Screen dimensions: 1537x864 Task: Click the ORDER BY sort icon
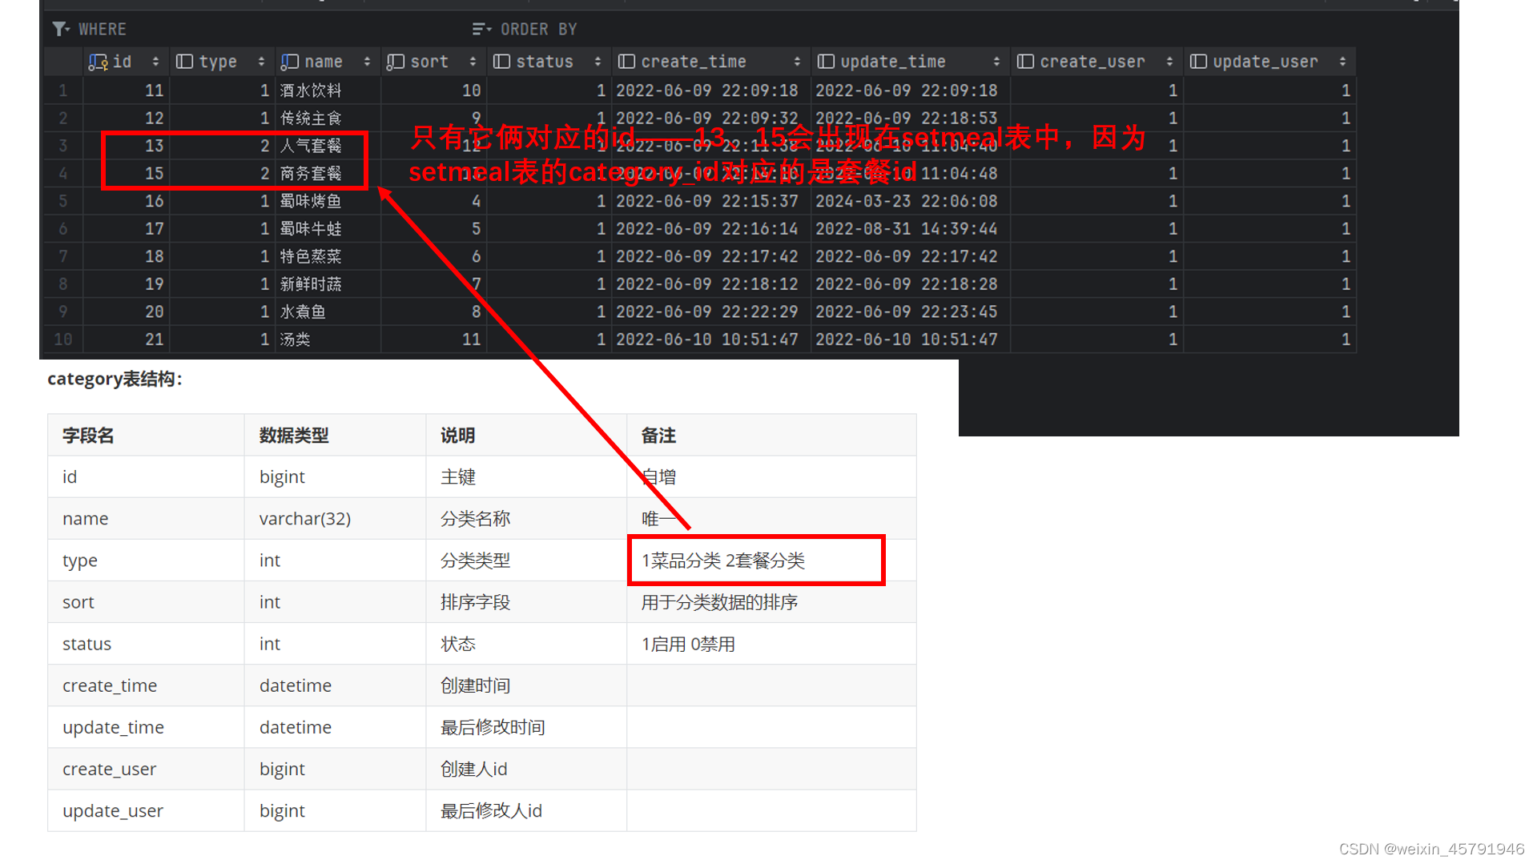(481, 30)
